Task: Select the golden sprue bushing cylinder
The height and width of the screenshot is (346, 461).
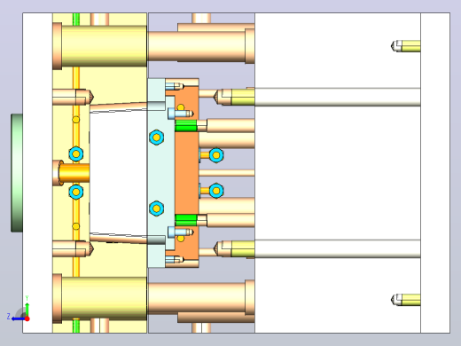Action: 74,173
